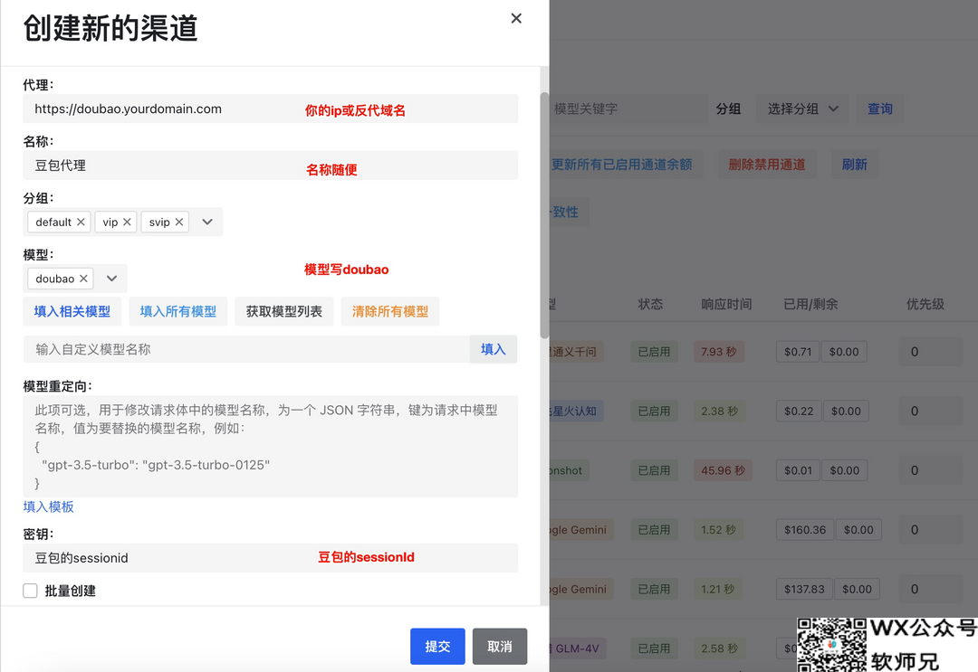The height and width of the screenshot is (672, 978).
Task: Click the 获取模型列表 button
Action: click(283, 311)
